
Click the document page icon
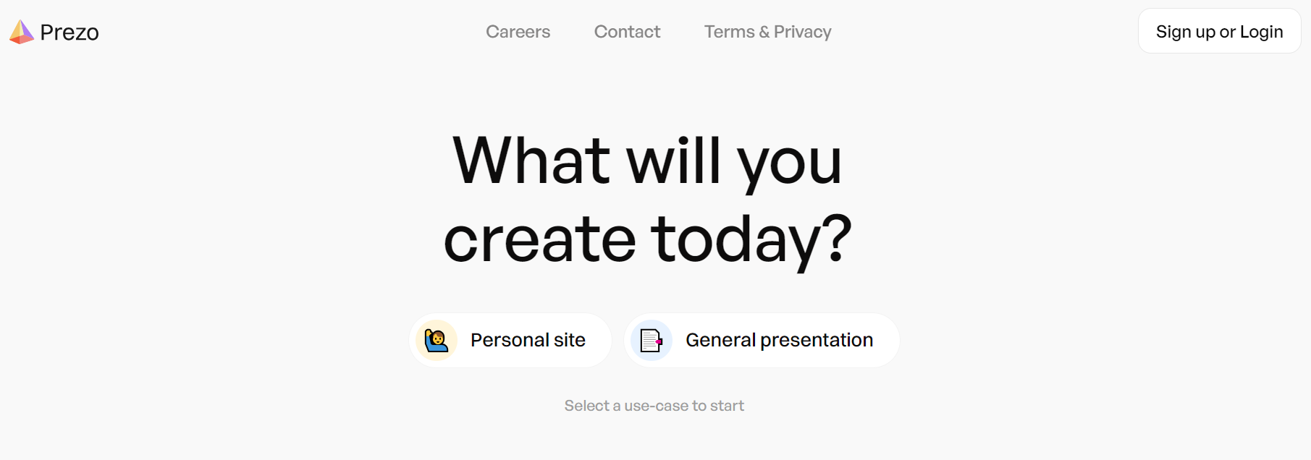pyautogui.click(x=652, y=340)
